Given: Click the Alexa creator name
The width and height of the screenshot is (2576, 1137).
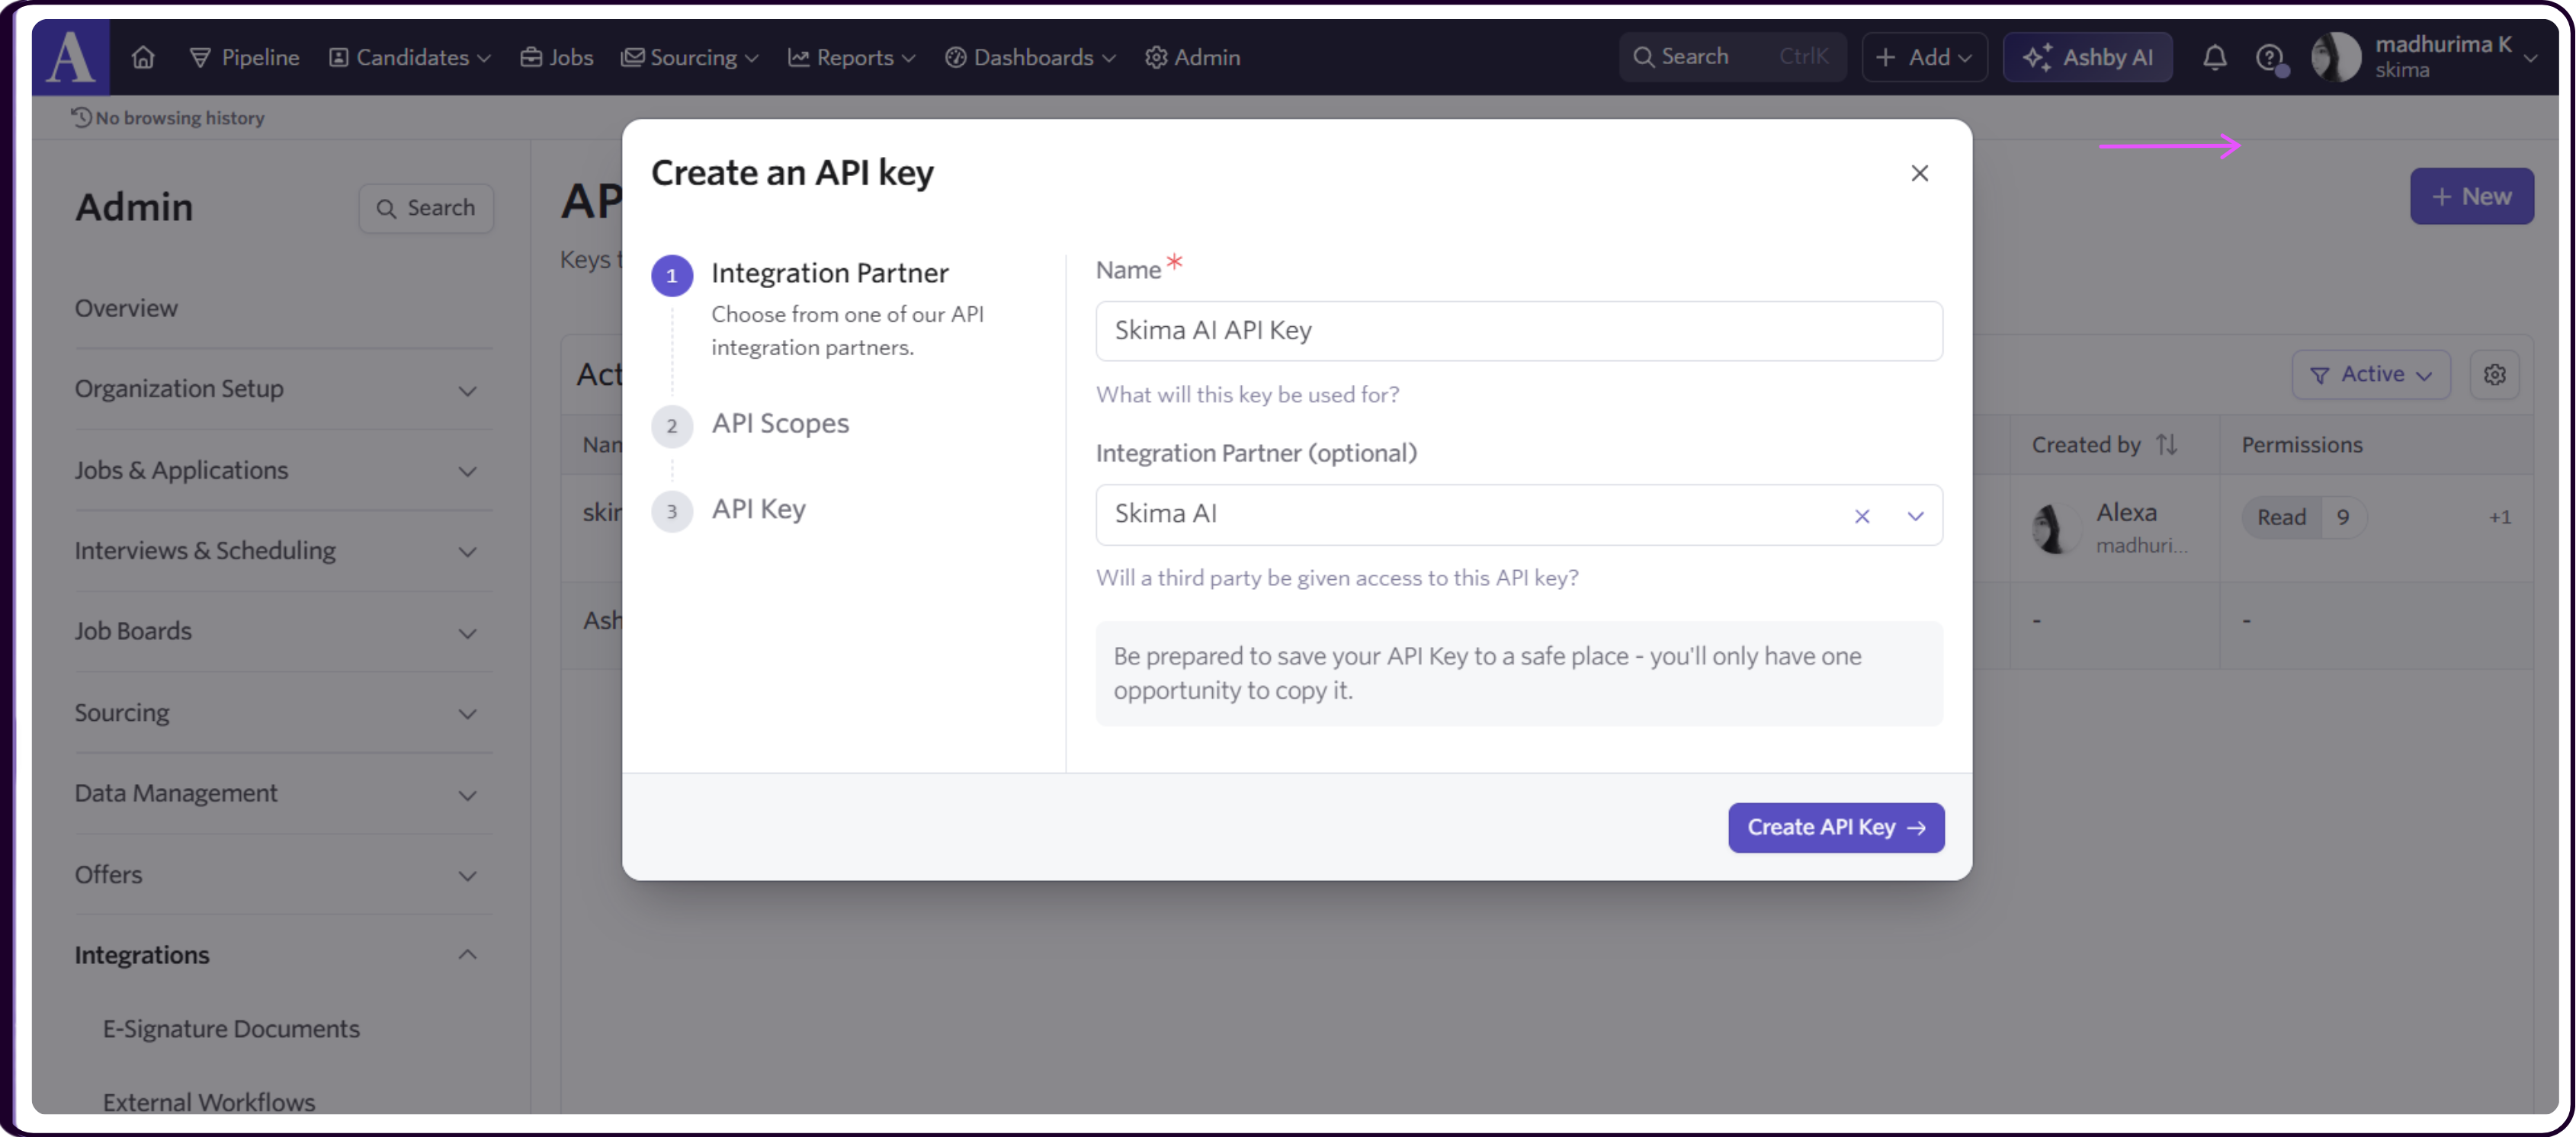Looking at the screenshot, I should pos(2126,512).
